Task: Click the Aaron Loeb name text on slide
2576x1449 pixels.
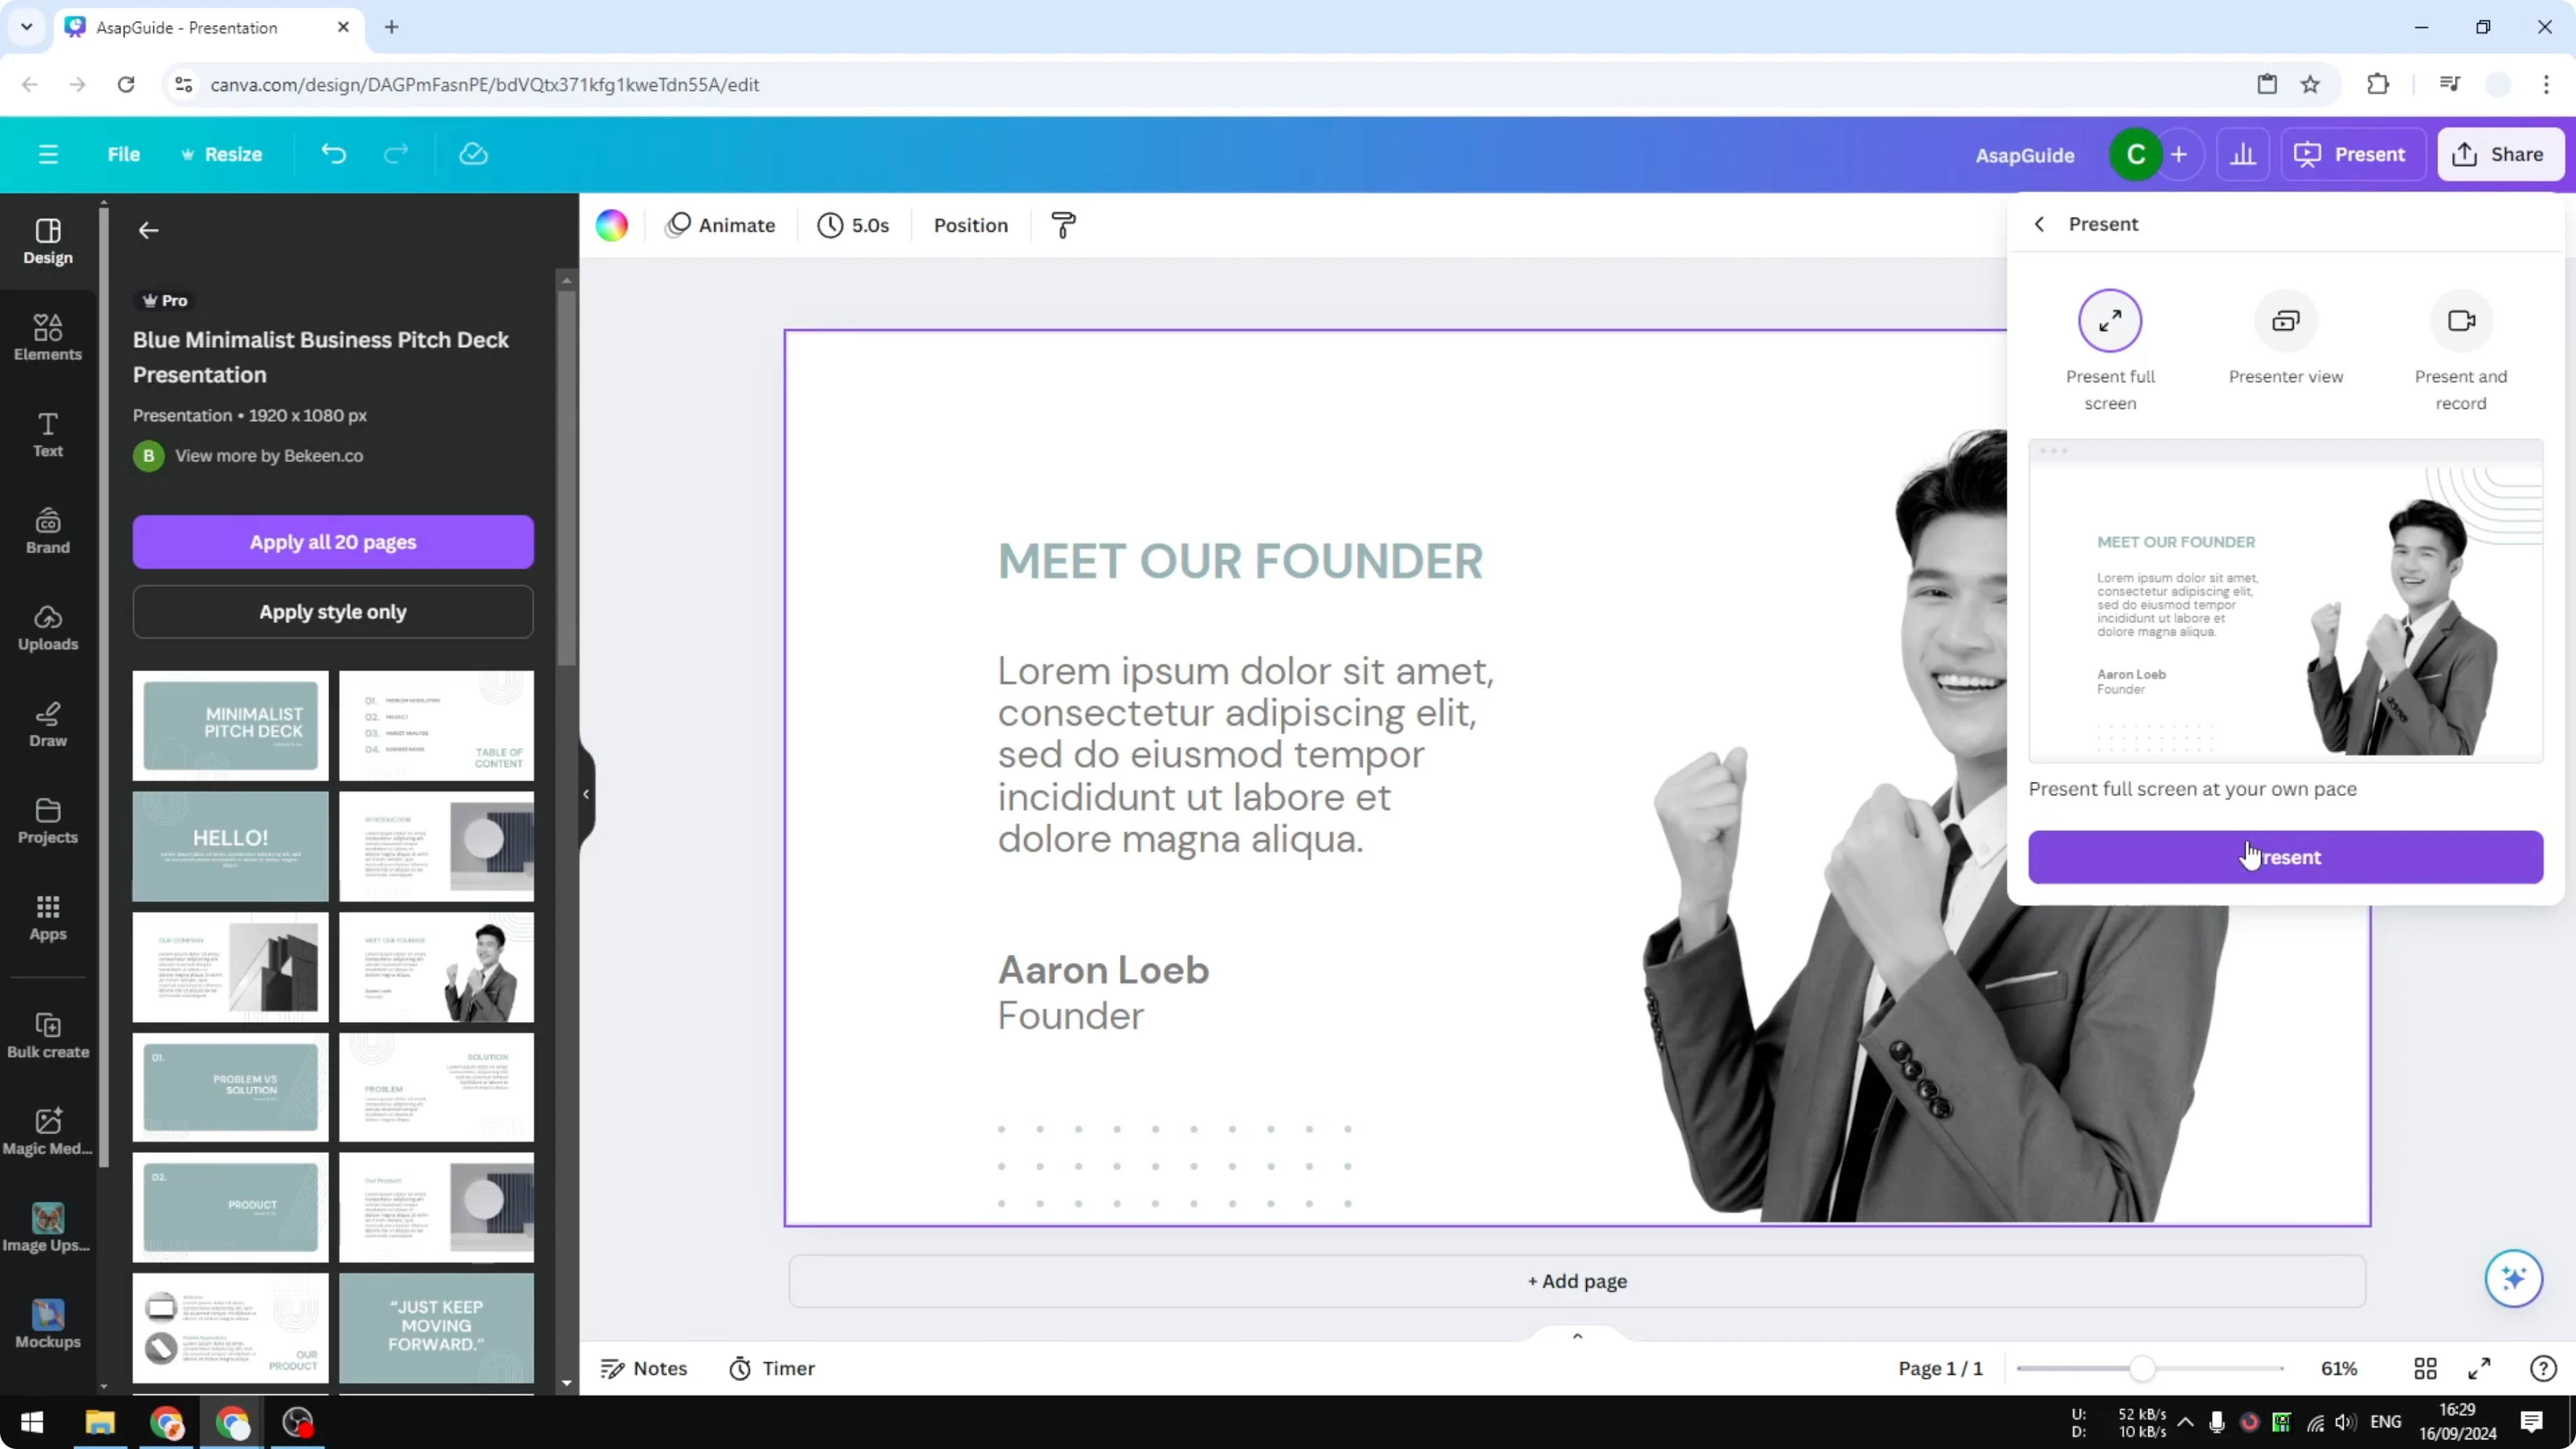Action: click(1103, 970)
